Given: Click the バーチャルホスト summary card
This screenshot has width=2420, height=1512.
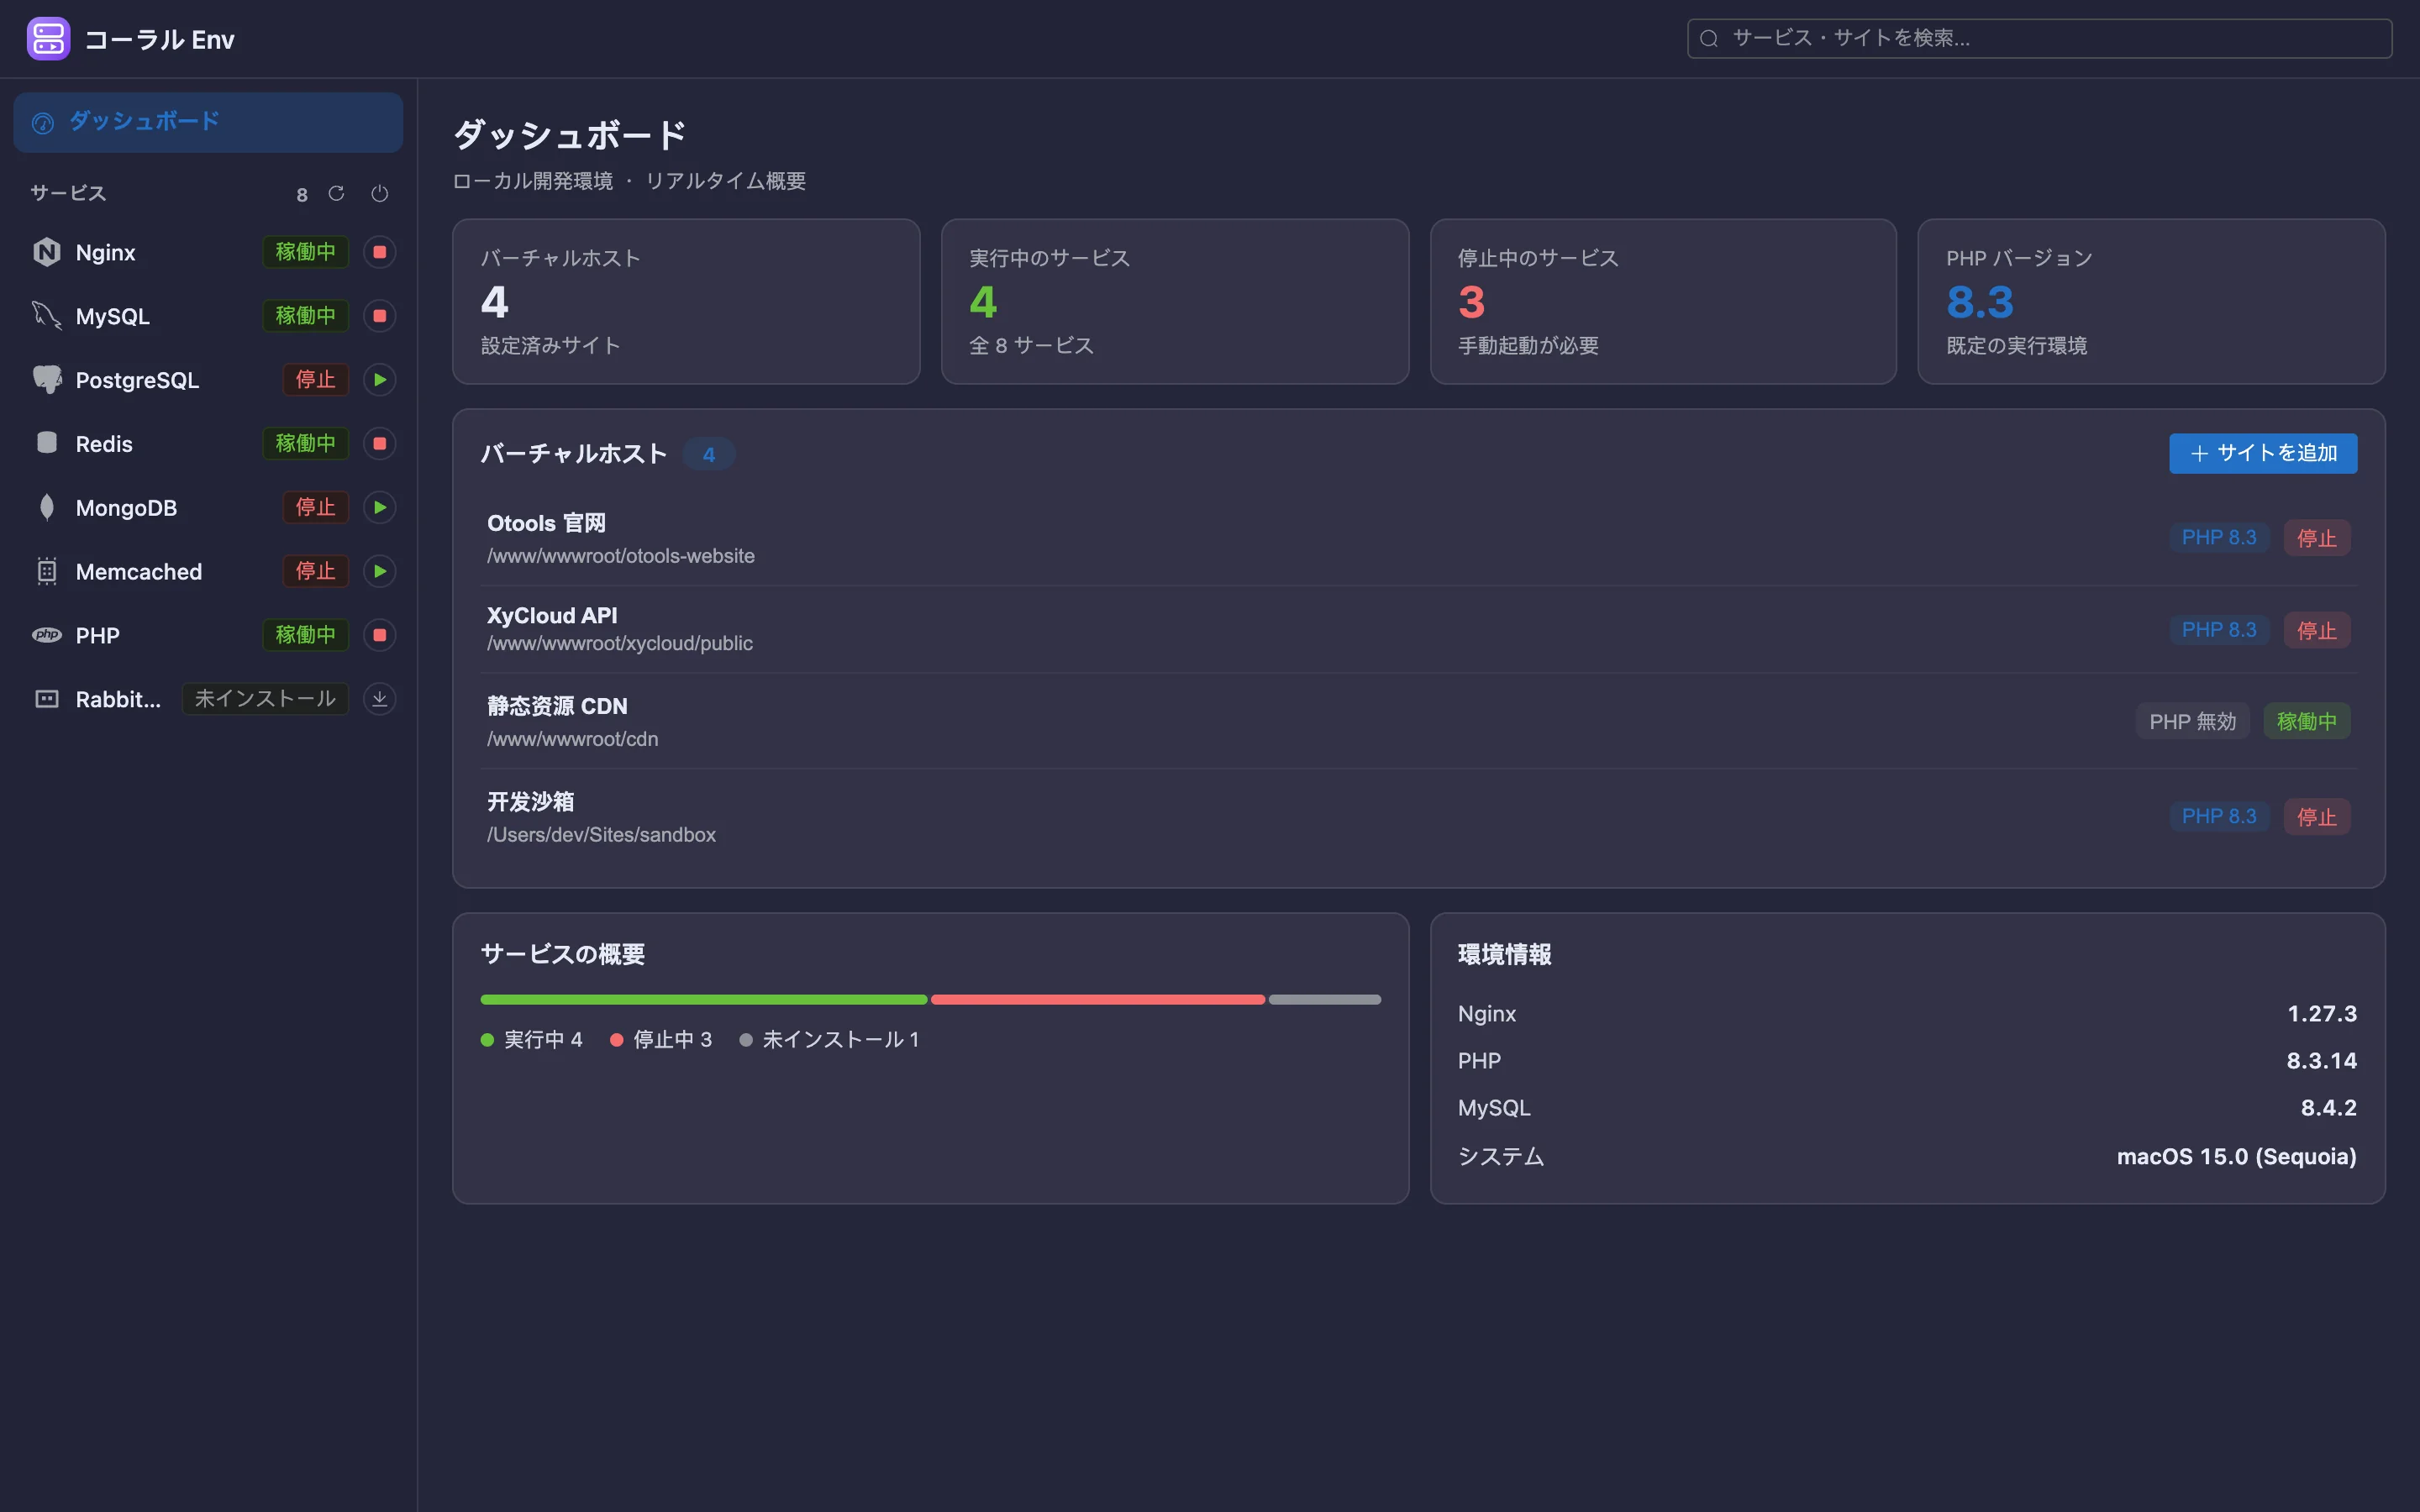Looking at the screenshot, I should (686, 301).
